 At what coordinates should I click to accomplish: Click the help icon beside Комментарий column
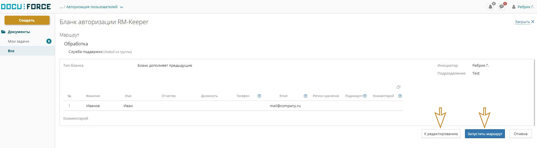[400, 96]
